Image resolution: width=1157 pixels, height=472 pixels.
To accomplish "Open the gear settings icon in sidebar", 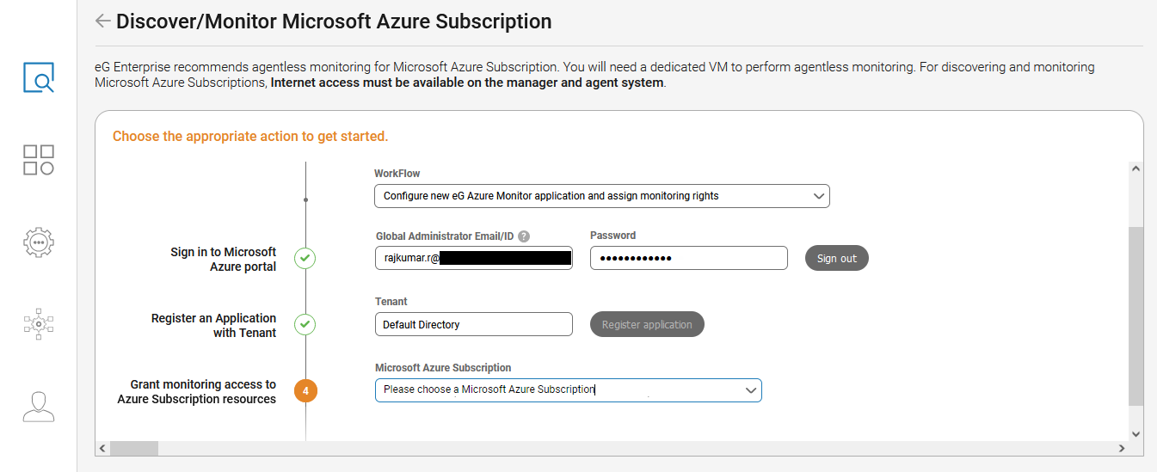I will coord(39,242).
